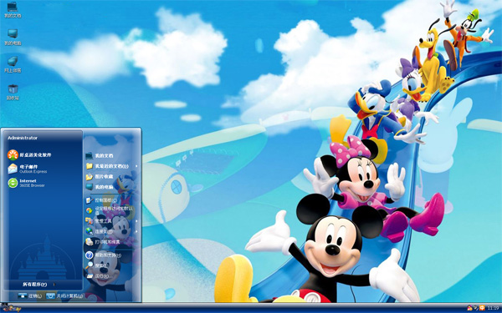Expand the 我最近的文档(D) submenu

[x=111, y=166]
